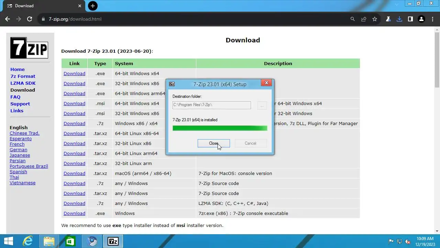Screen dimensions: 440x248
Task: Reload the current page
Action: [x=30, y=19]
